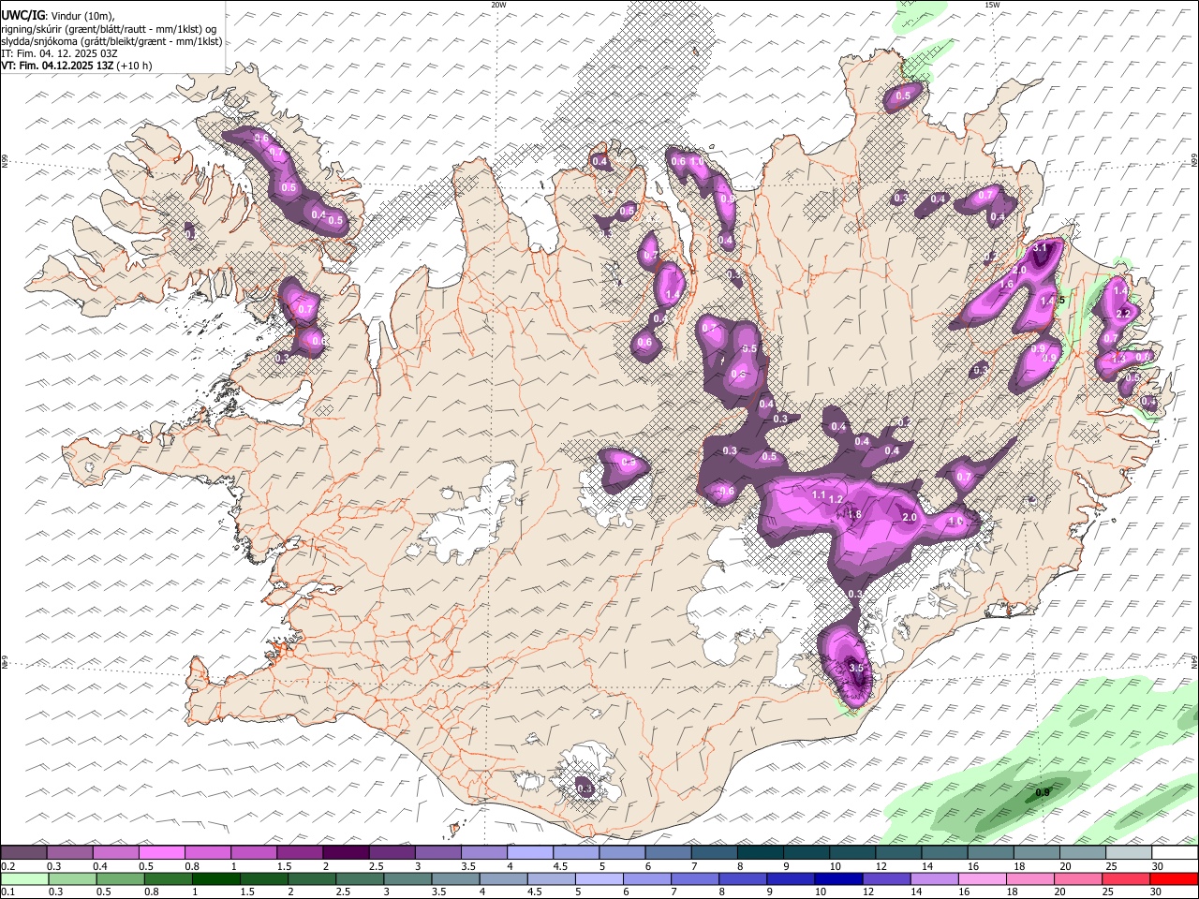The width and height of the screenshot is (1199, 899).
Task: Click the first mauve swatch in top legend row
Action: coord(23,853)
